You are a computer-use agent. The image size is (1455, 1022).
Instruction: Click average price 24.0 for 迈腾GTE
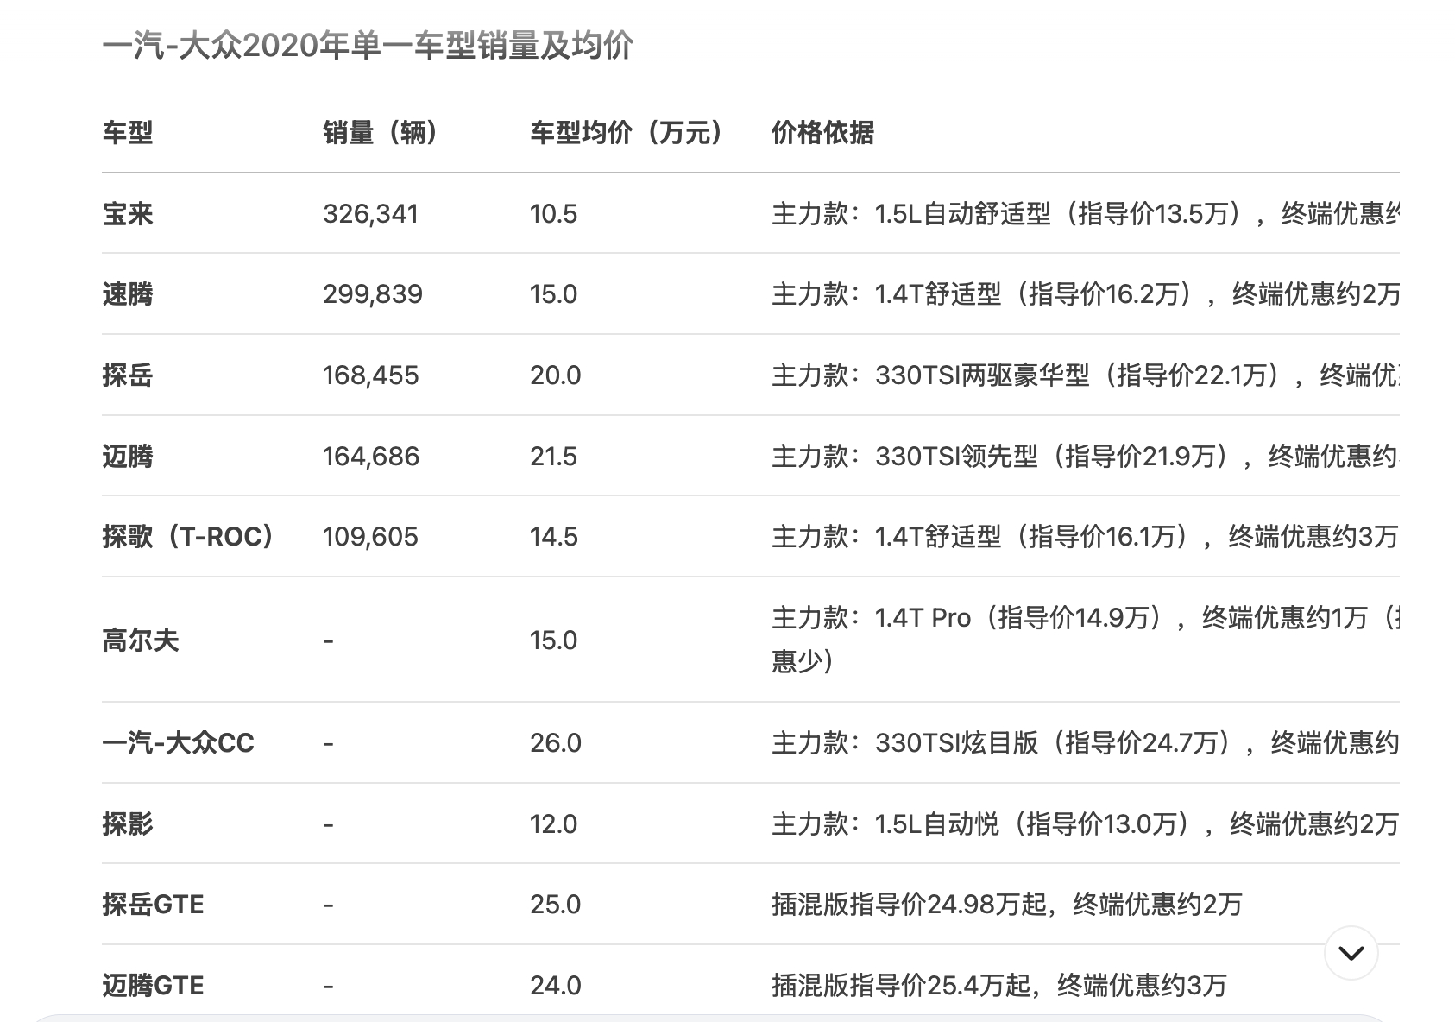(x=556, y=986)
